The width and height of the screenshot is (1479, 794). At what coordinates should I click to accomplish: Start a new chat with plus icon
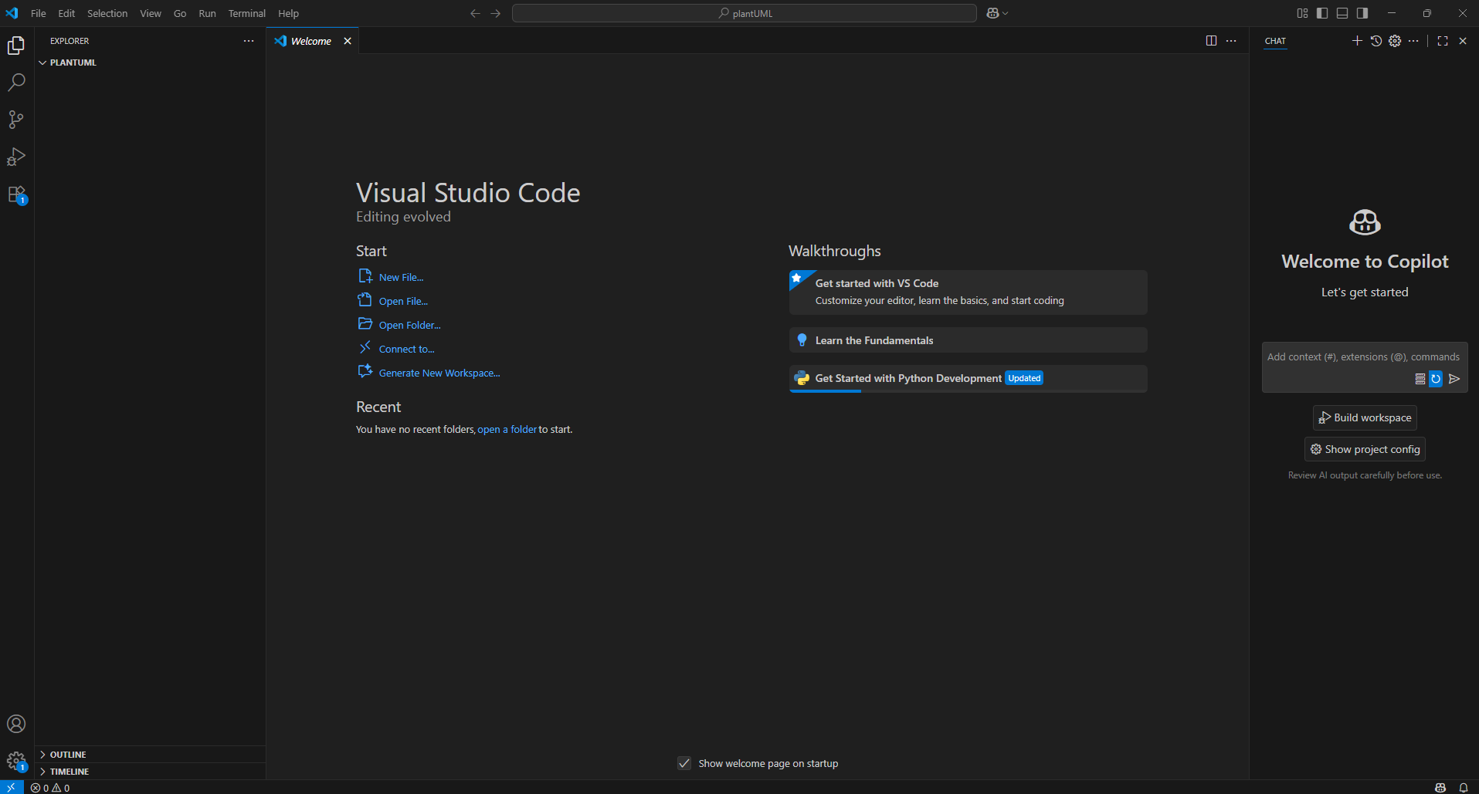tap(1357, 41)
